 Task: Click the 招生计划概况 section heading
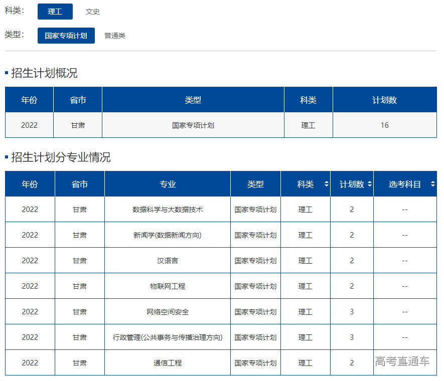pyautogui.click(x=44, y=73)
